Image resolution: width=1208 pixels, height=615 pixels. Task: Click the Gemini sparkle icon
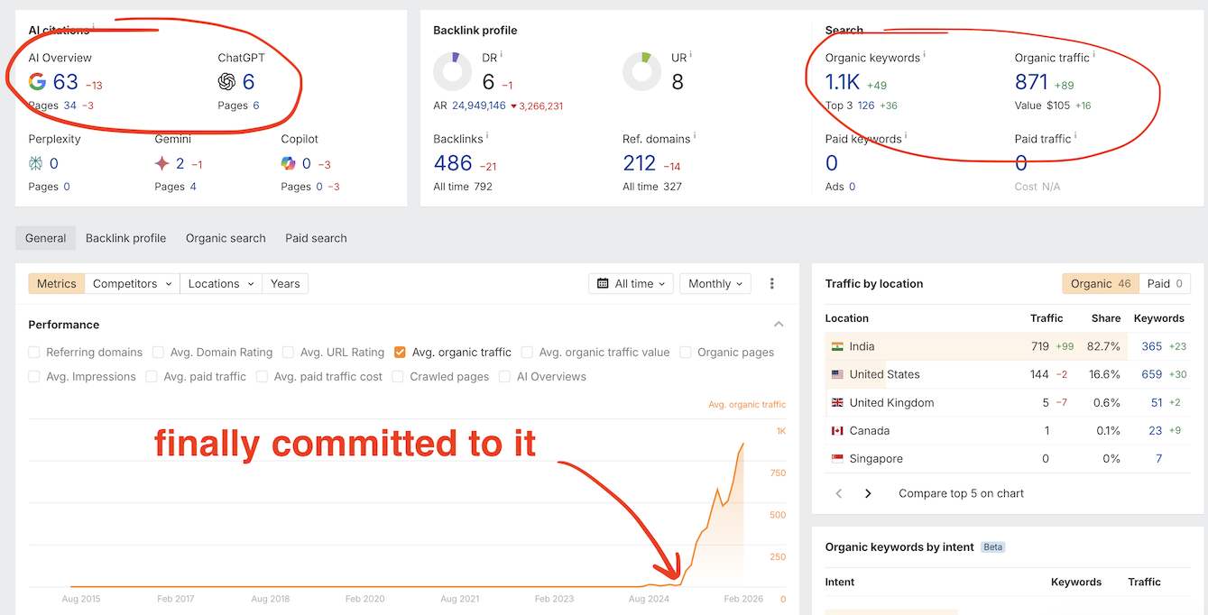pos(161,163)
